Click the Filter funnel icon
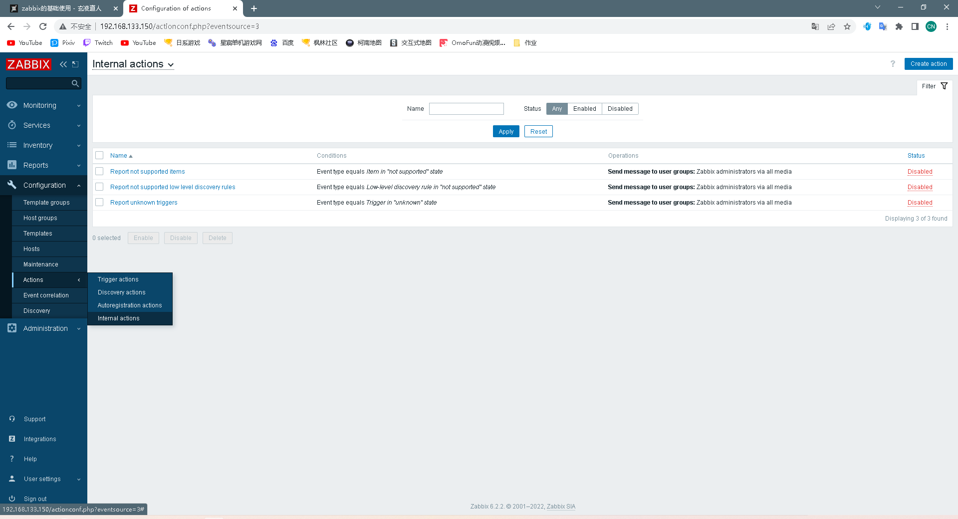958x519 pixels. (x=944, y=86)
